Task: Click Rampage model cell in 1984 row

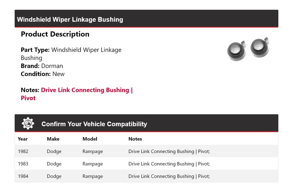Action: (x=92, y=176)
